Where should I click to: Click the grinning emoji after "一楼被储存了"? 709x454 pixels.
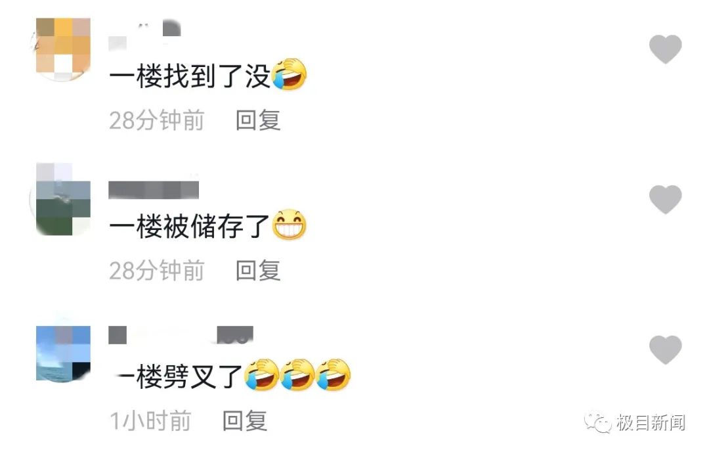pos(290,225)
